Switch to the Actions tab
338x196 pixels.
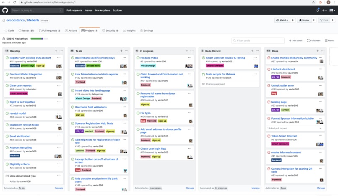[x=71, y=31]
